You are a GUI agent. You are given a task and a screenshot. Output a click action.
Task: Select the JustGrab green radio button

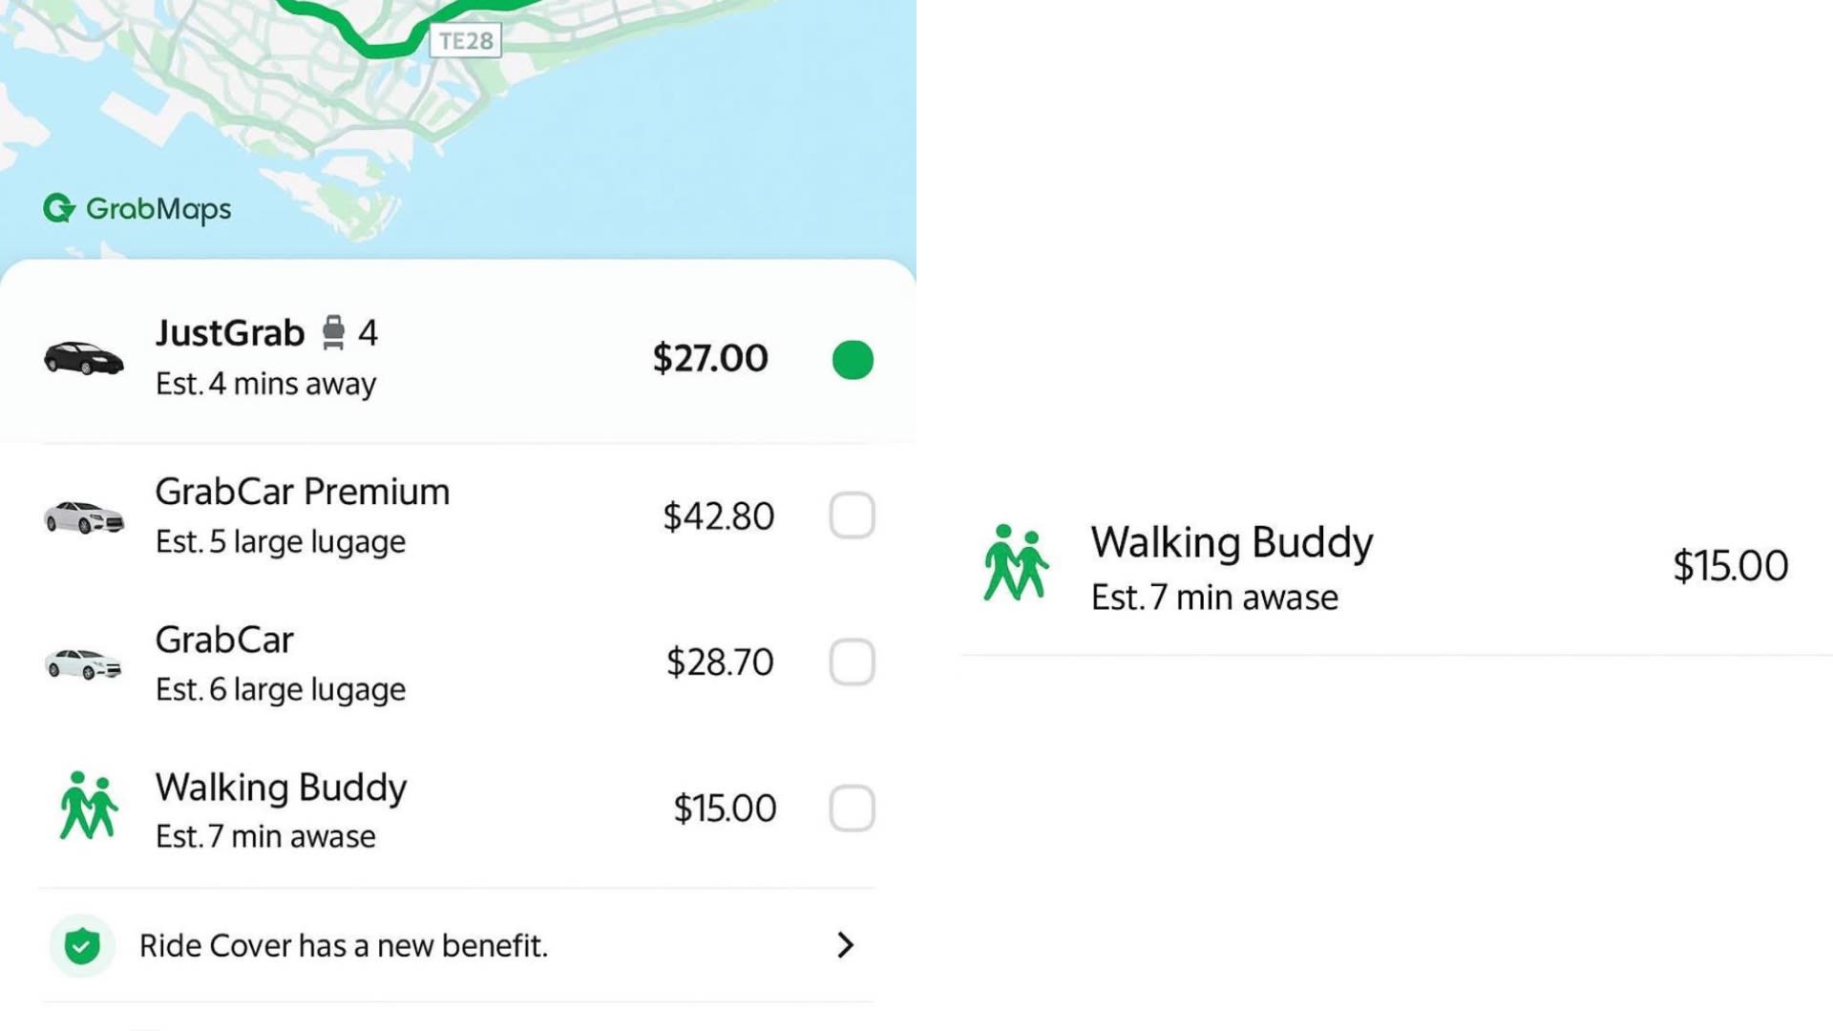pos(853,360)
